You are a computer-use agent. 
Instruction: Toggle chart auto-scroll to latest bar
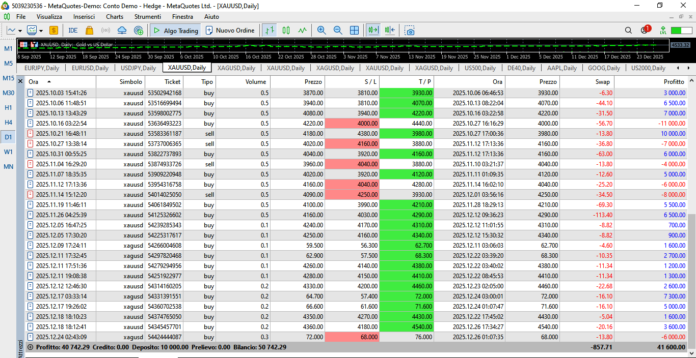pyautogui.click(x=374, y=31)
